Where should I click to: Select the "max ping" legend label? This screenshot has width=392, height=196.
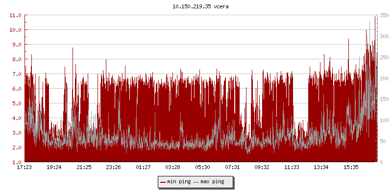(212, 182)
